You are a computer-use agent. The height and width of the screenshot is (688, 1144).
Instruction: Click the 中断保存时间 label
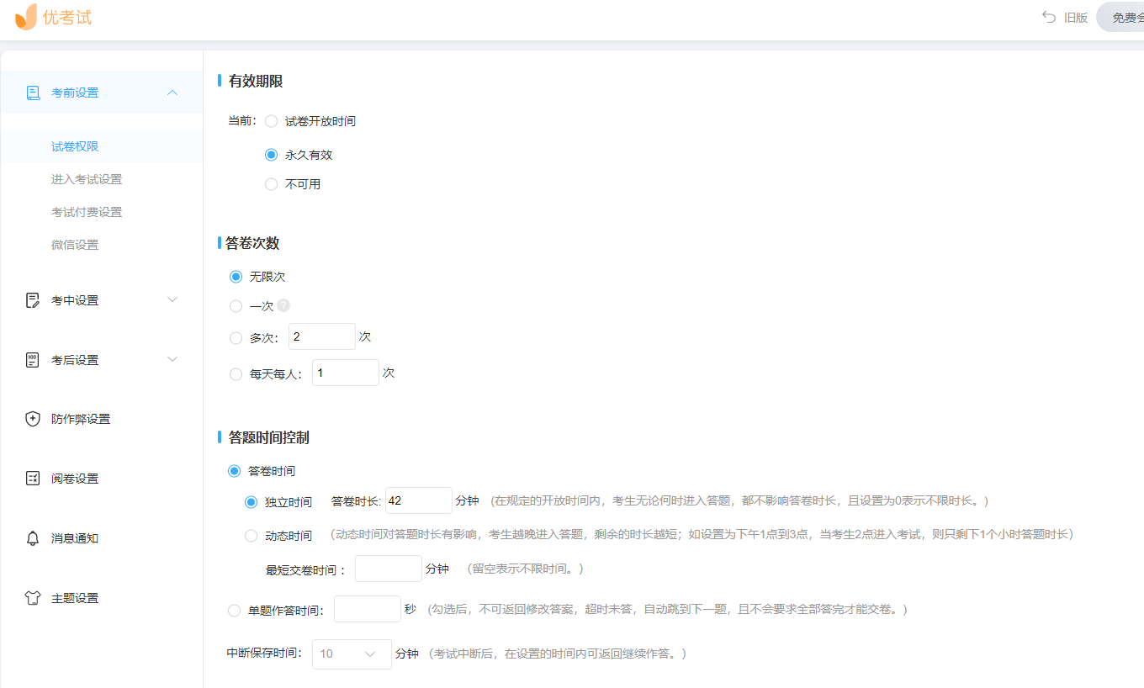(264, 654)
